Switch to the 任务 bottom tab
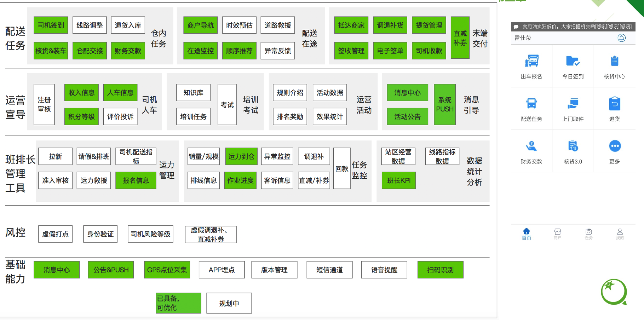644x322 pixels. 589,234
